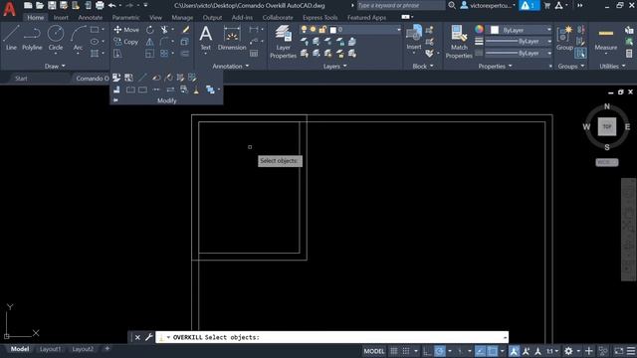The height and width of the screenshot is (358, 637).
Task: Switch to Layout1 tab
Action: [50, 349]
